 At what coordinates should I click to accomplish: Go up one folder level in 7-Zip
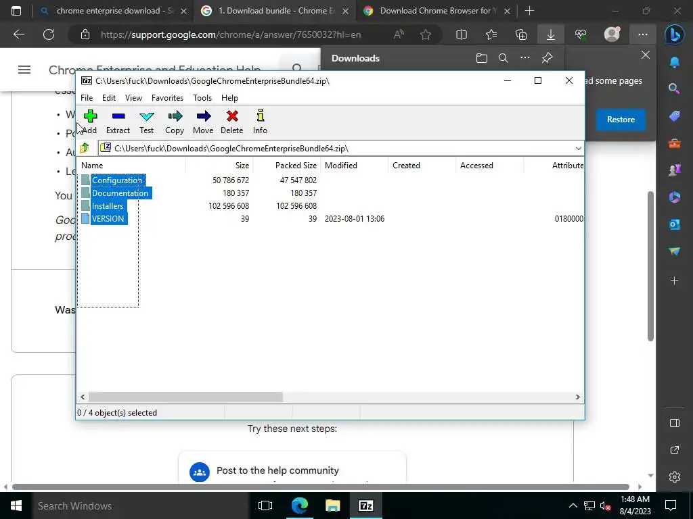coord(85,148)
